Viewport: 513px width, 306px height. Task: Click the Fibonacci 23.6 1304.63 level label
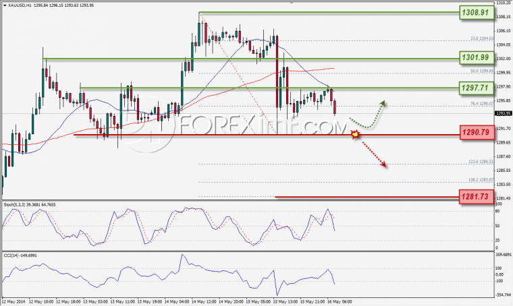[481, 38]
